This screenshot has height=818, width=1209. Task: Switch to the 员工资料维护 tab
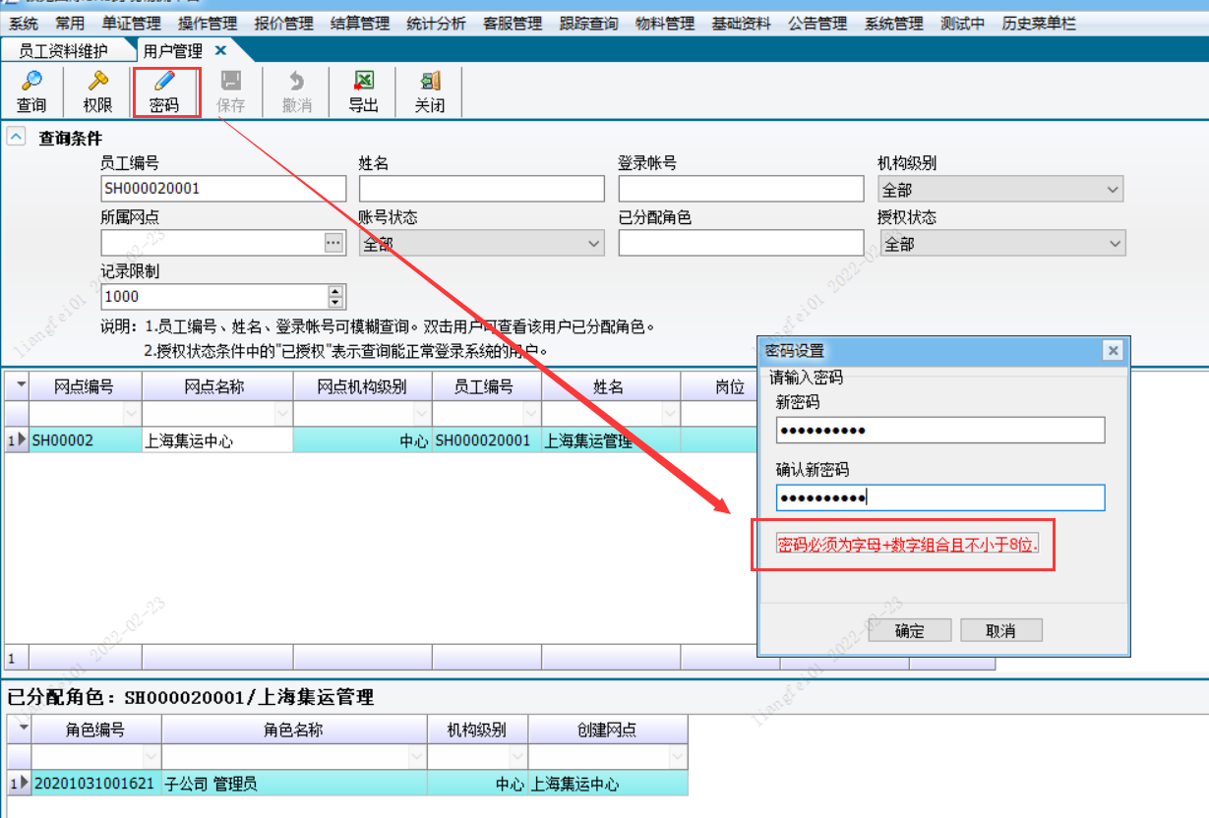[63, 50]
